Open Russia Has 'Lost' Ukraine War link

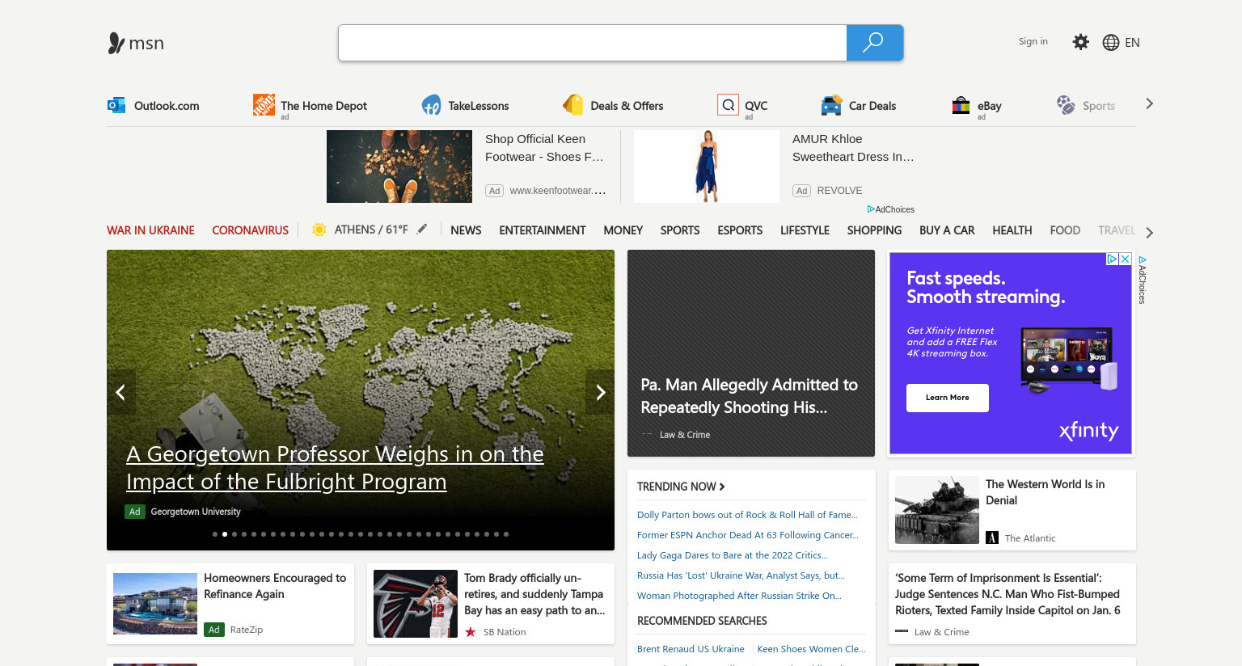pos(741,575)
